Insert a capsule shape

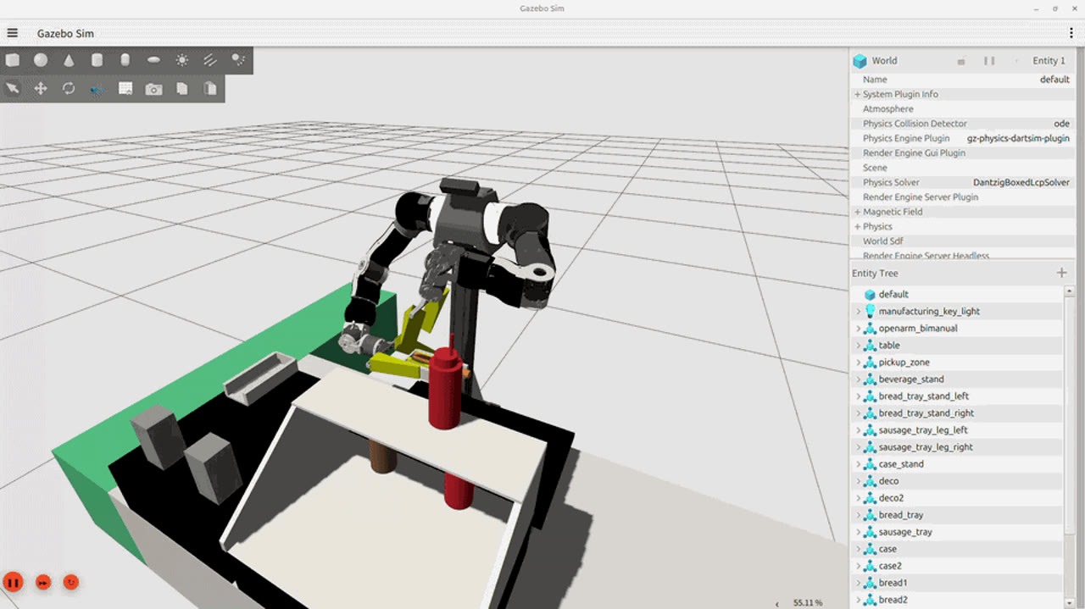click(x=125, y=60)
